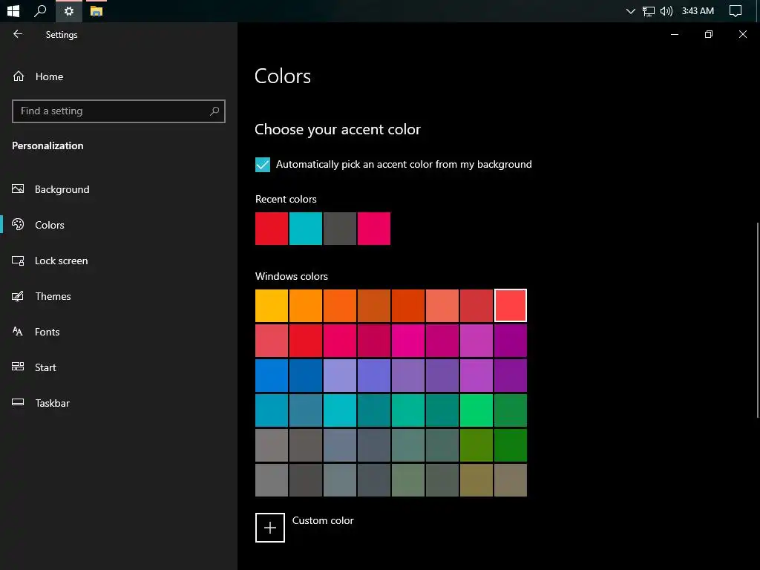Click the plus icon for Custom color
Screen dimensions: 760x570
coord(270,528)
